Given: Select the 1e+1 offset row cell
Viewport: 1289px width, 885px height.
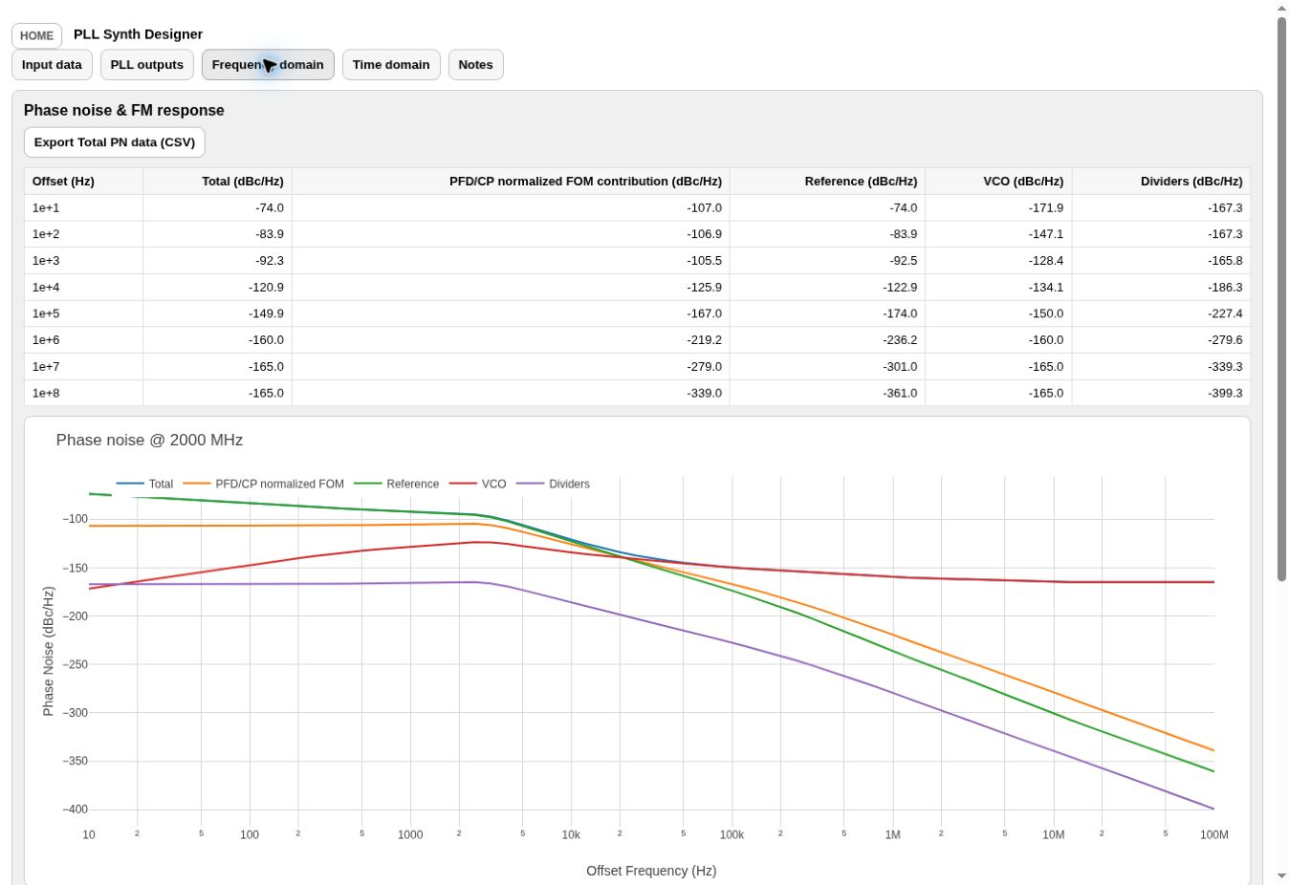Looking at the screenshot, I should [x=83, y=207].
